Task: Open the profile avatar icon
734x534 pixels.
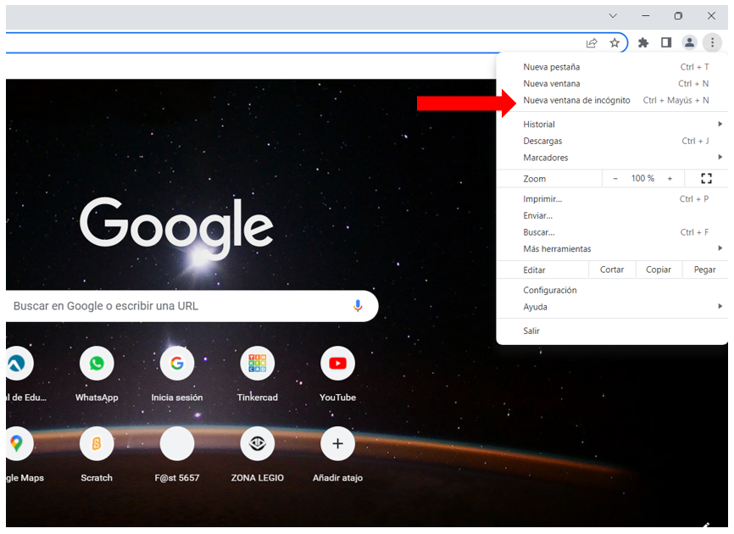Action: (689, 42)
